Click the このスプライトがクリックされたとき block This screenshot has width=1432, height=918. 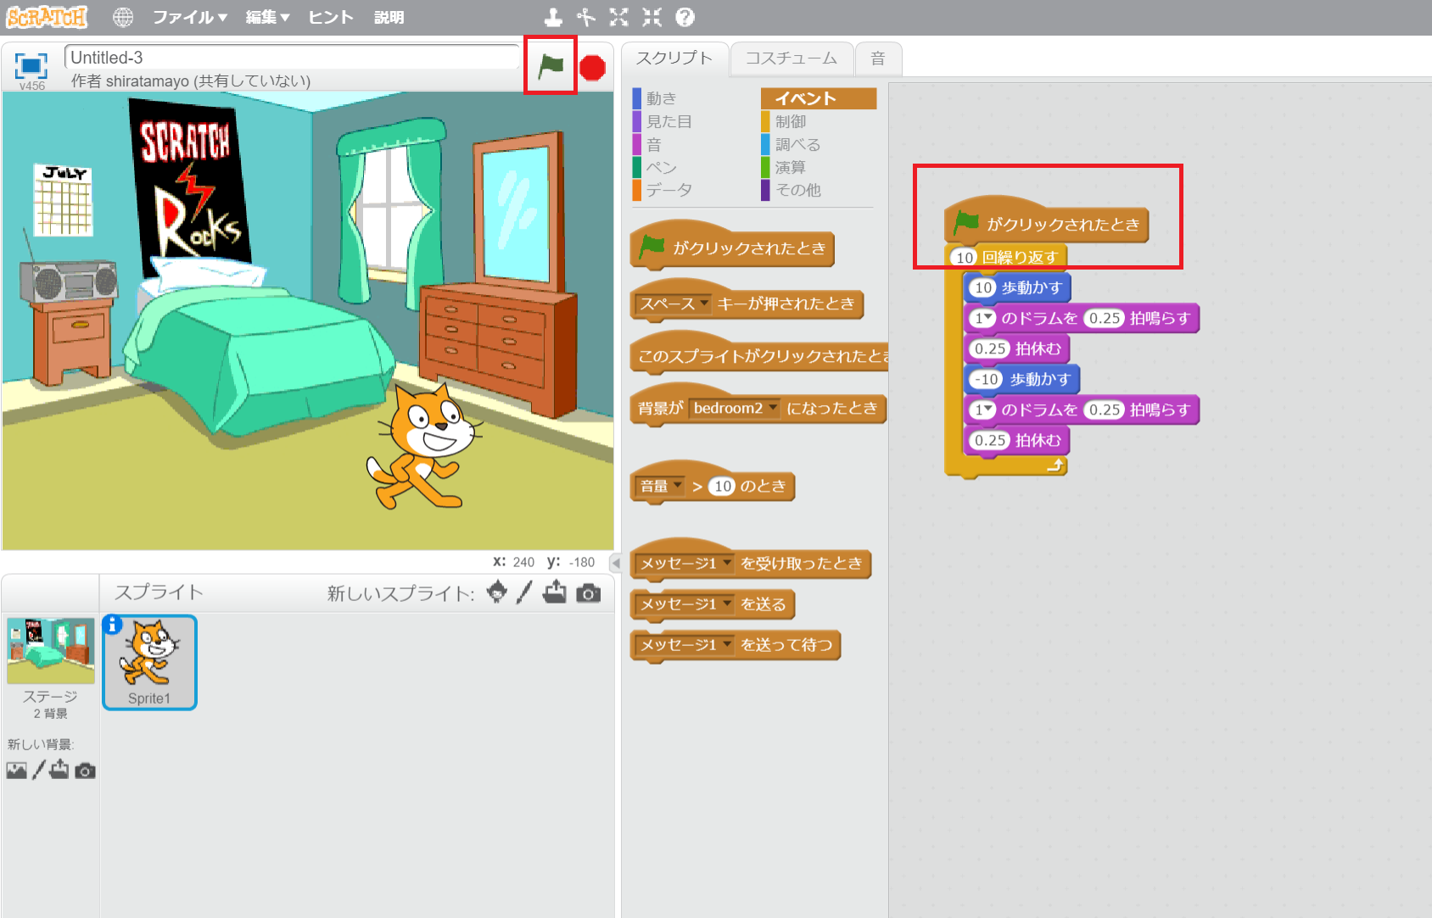tap(759, 354)
